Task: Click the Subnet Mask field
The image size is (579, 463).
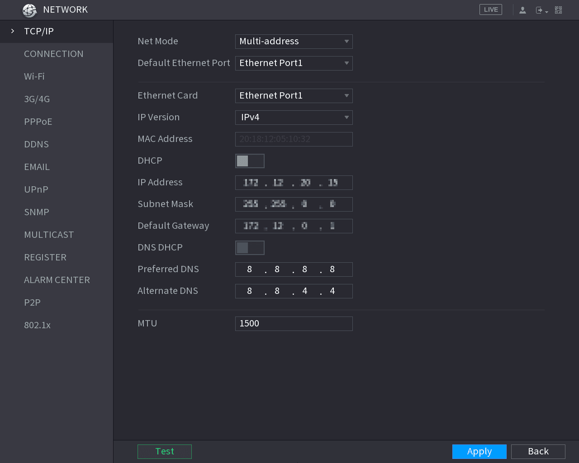Action: point(294,204)
